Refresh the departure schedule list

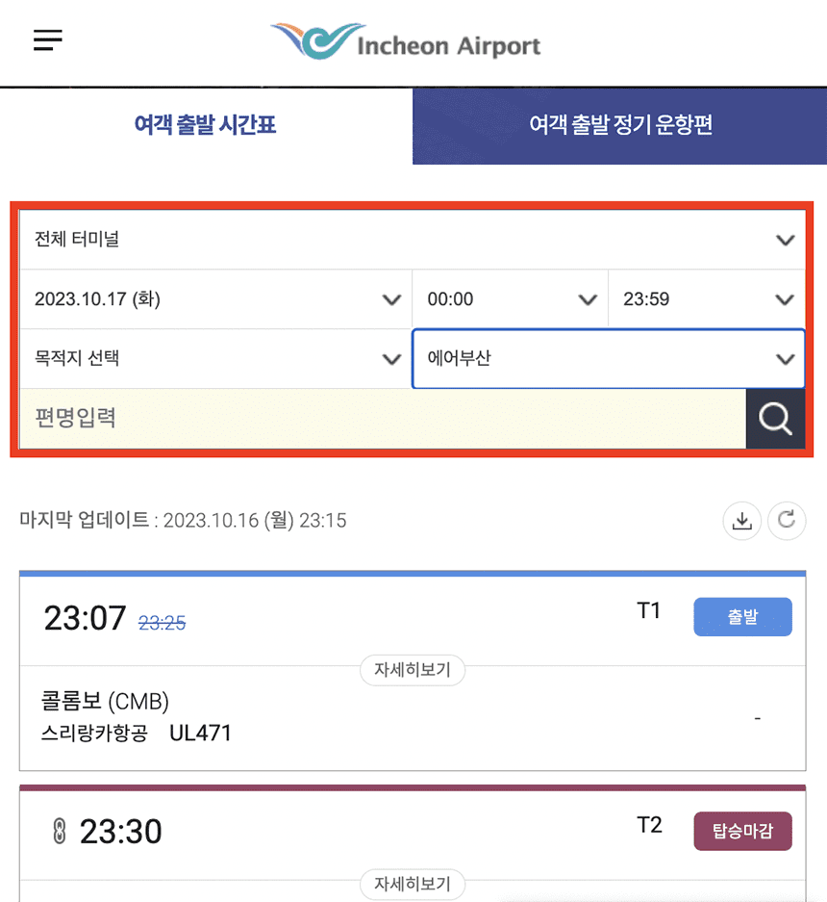[787, 520]
